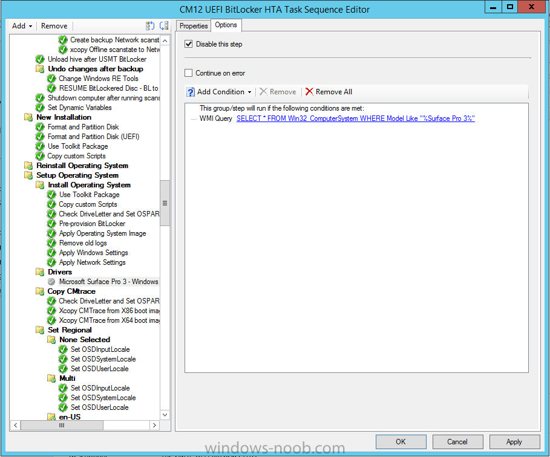Click the red X Remove All icon

pyautogui.click(x=309, y=92)
